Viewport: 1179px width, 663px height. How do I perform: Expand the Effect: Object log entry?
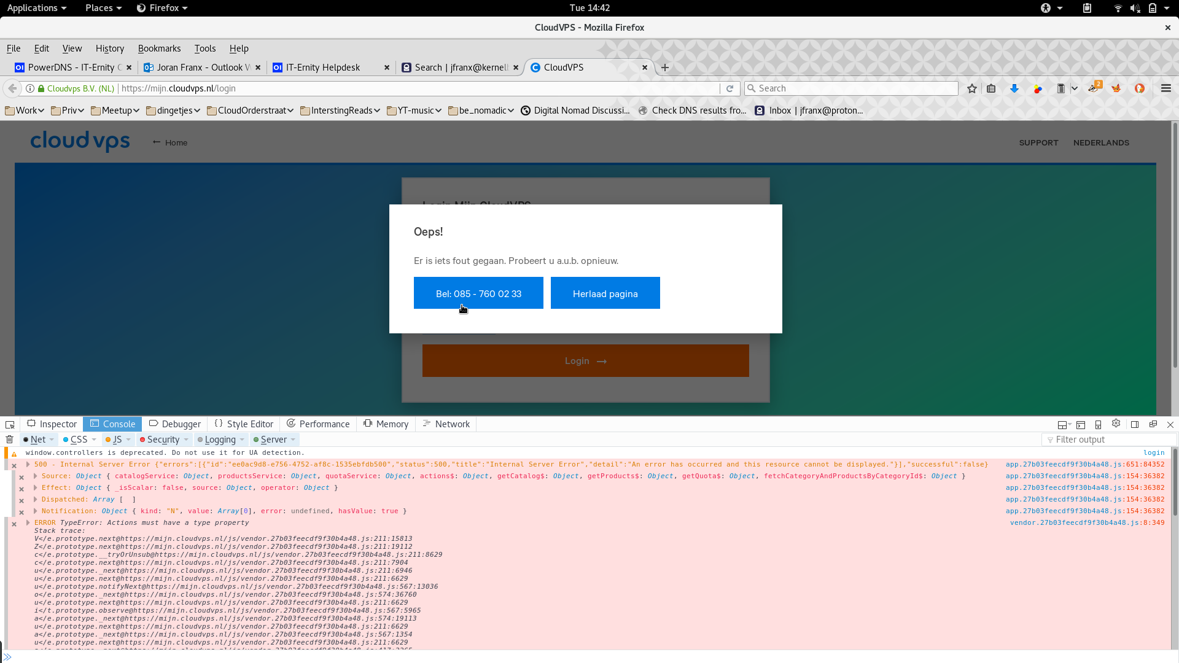click(x=35, y=488)
